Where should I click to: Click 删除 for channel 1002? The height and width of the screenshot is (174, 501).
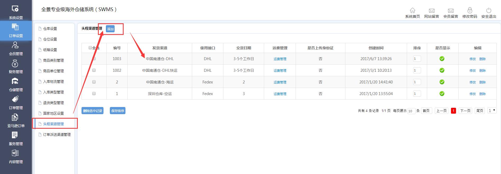[x=482, y=70]
